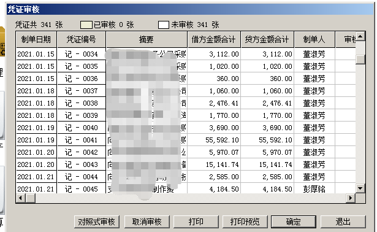377x232 pixels.
Task: Click the 已审核 color swatch legend
Action: tap(86, 25)
